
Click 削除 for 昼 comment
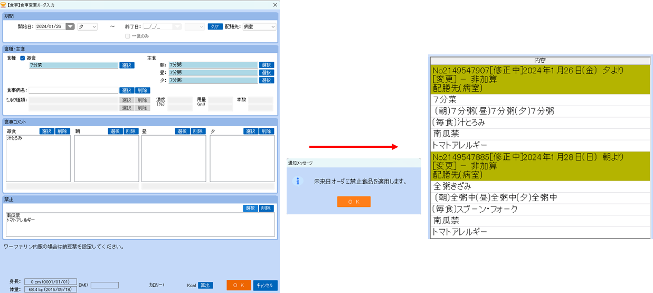pyautogui.click(x=198, y=131)
